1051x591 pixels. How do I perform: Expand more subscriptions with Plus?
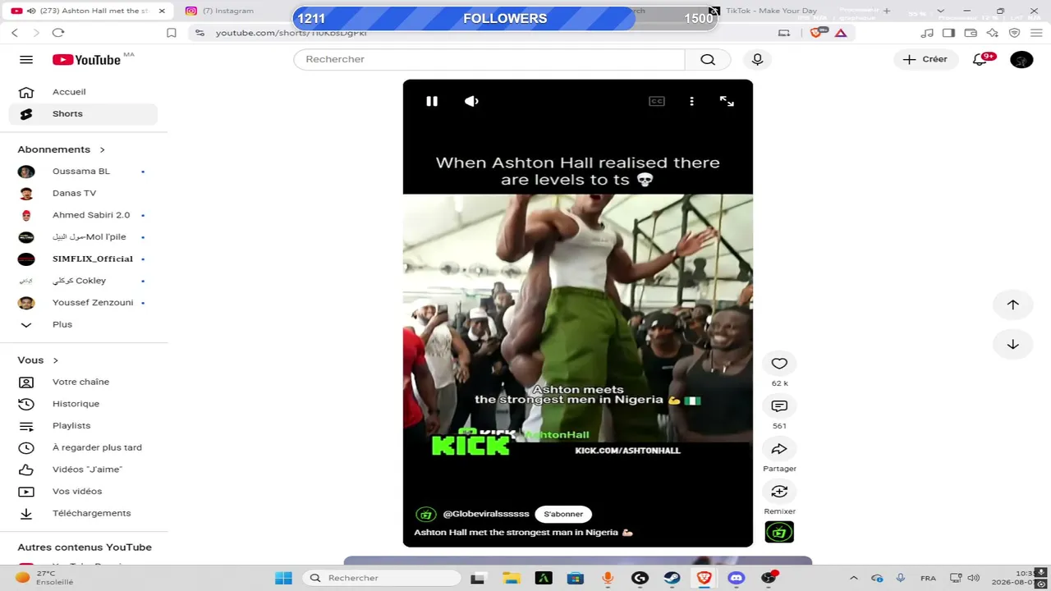tap(83, 324)
